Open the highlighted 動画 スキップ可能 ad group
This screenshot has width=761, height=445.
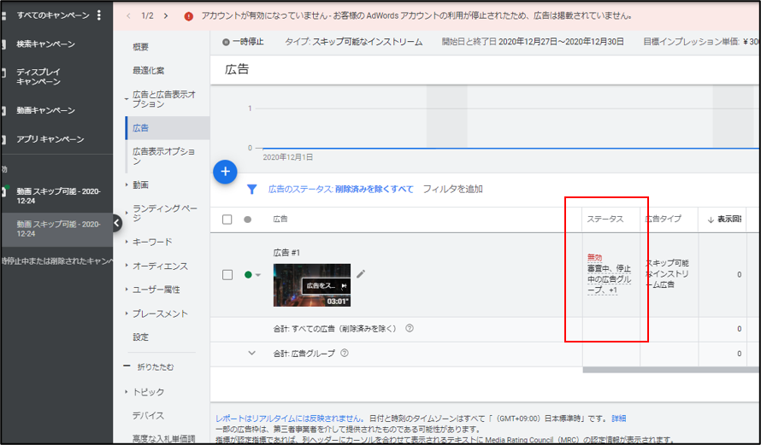coord(58,229)
